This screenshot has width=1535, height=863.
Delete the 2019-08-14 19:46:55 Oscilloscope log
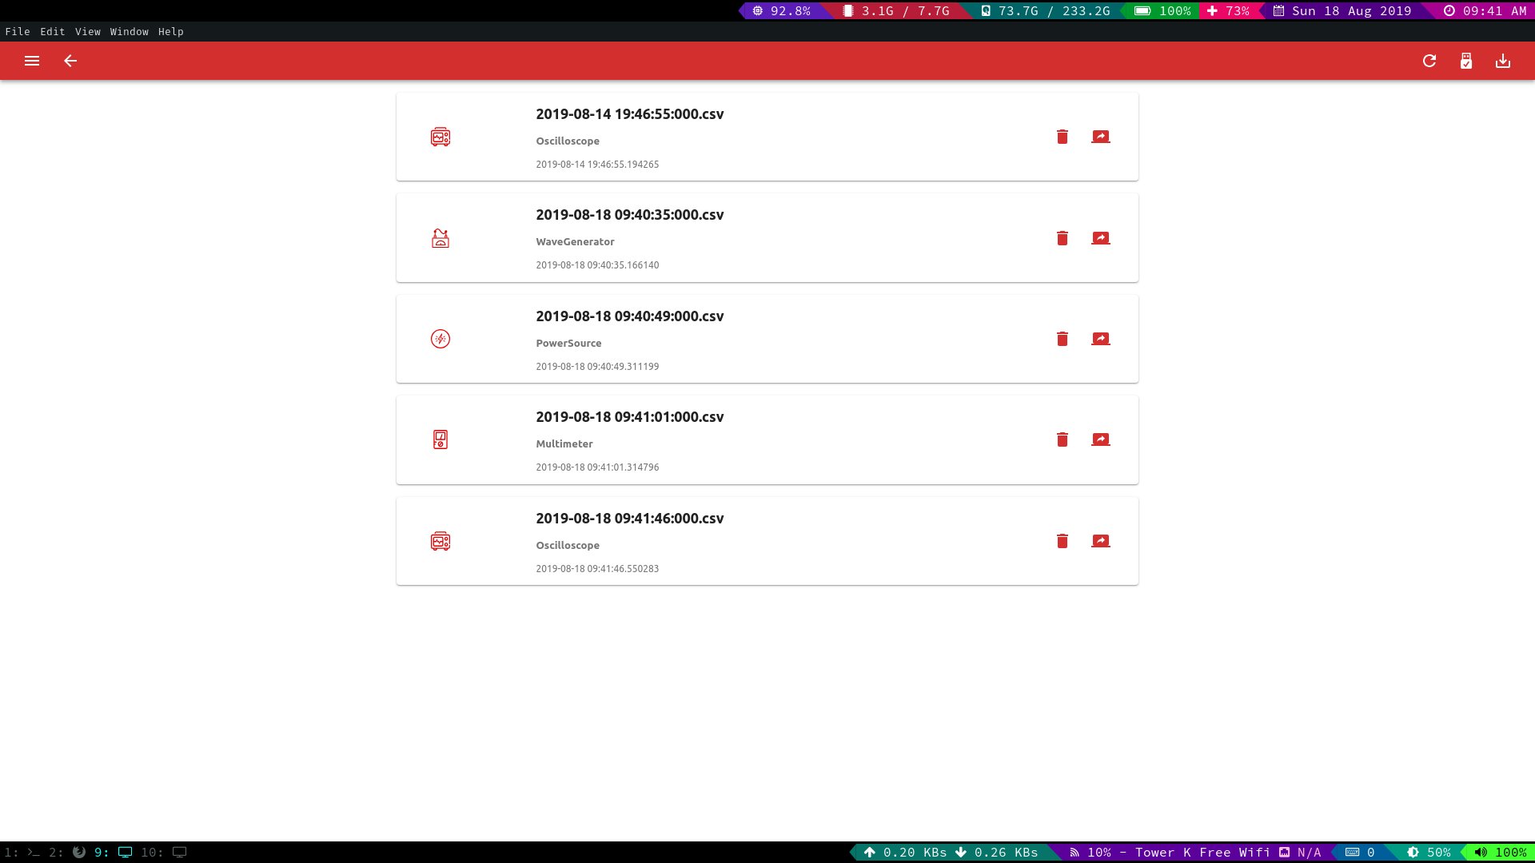point(1063,137)
